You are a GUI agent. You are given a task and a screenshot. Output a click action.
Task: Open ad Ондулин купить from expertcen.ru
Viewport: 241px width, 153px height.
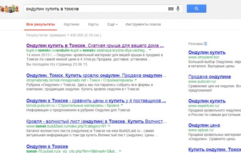(207, 101)
